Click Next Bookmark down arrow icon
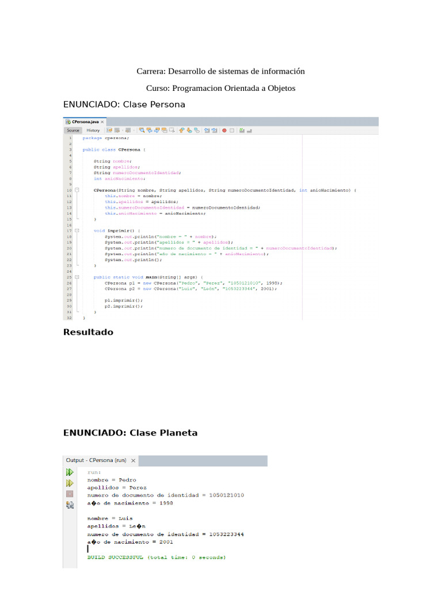Image resolution: width=442 pixels, height=589 pixels. (x=189, y=131)
